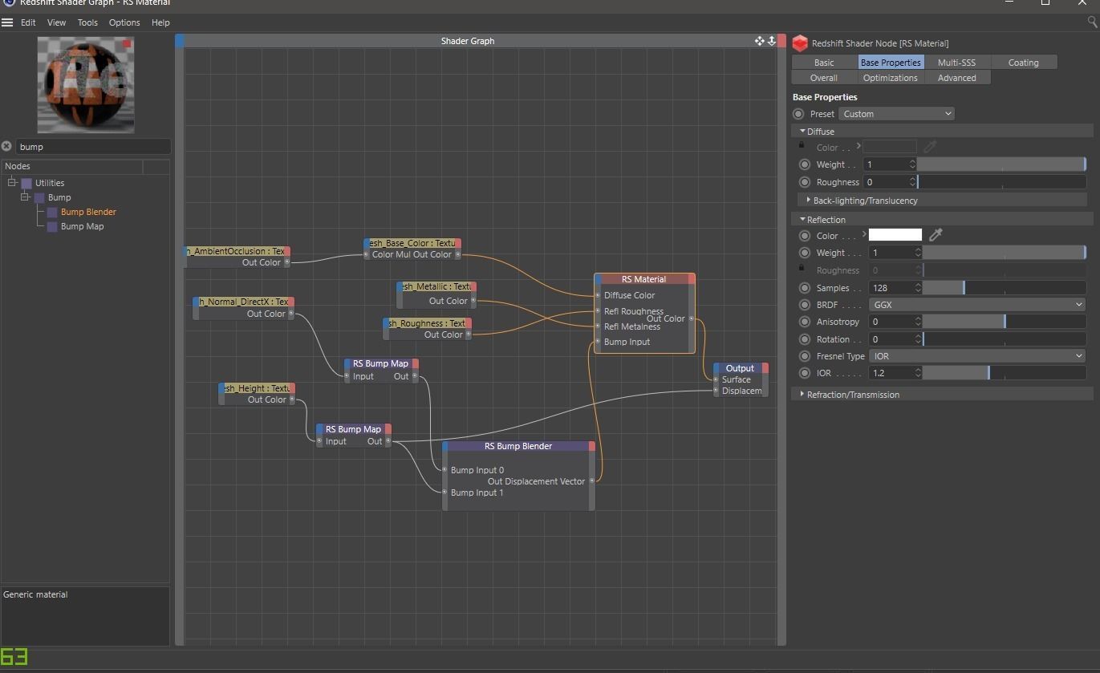Click the purple icon next to Utilities
The image size is (1100, 673).
pos(26,184)
